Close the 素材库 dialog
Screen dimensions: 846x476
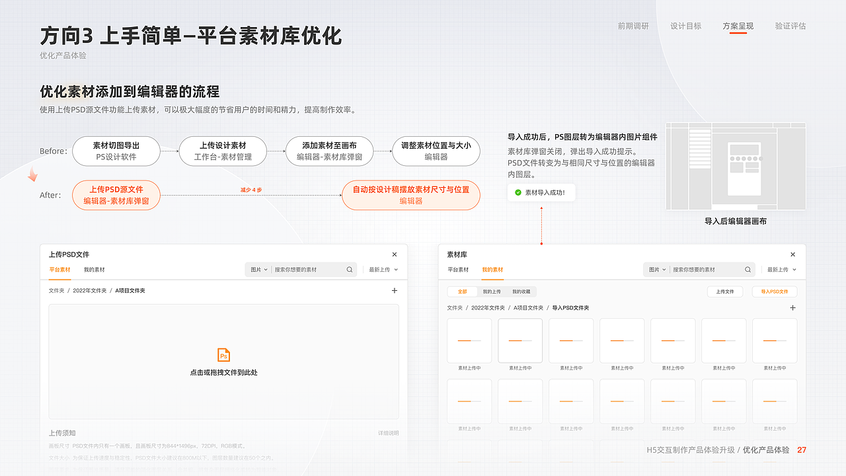pyautogui.click(x=793, y=255)
